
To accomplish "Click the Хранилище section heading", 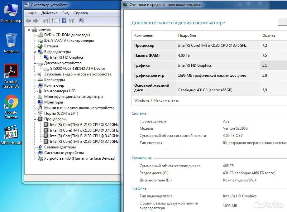I will [x=142, y=158].
